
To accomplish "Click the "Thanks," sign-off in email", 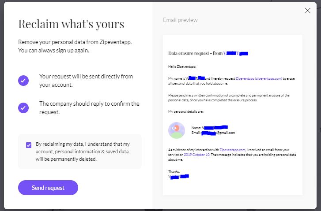I will 174,171.
